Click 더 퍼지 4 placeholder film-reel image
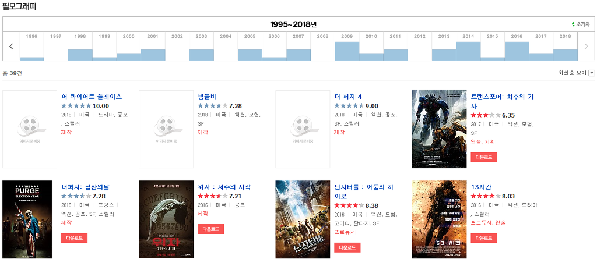Viewport: 597px width, 259px height. click(x=303, y=129)
